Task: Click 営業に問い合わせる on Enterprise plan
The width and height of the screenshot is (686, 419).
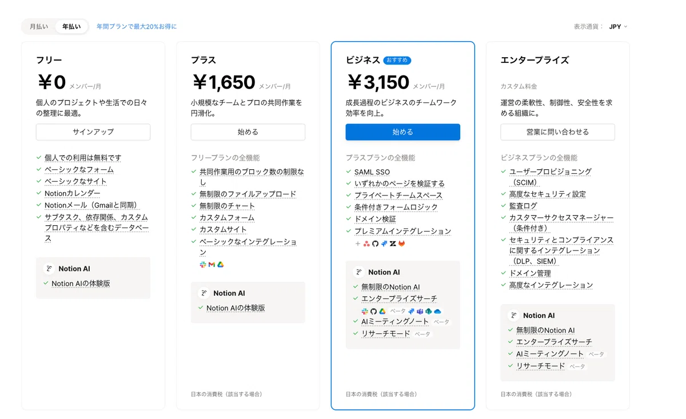Action: click(558, 132)
